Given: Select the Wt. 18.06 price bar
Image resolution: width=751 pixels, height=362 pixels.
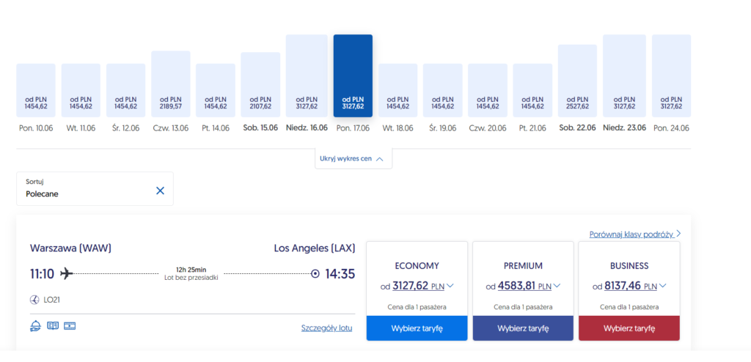Looking at the screenshot, I should pyautogui.click(x=398, y=90).
